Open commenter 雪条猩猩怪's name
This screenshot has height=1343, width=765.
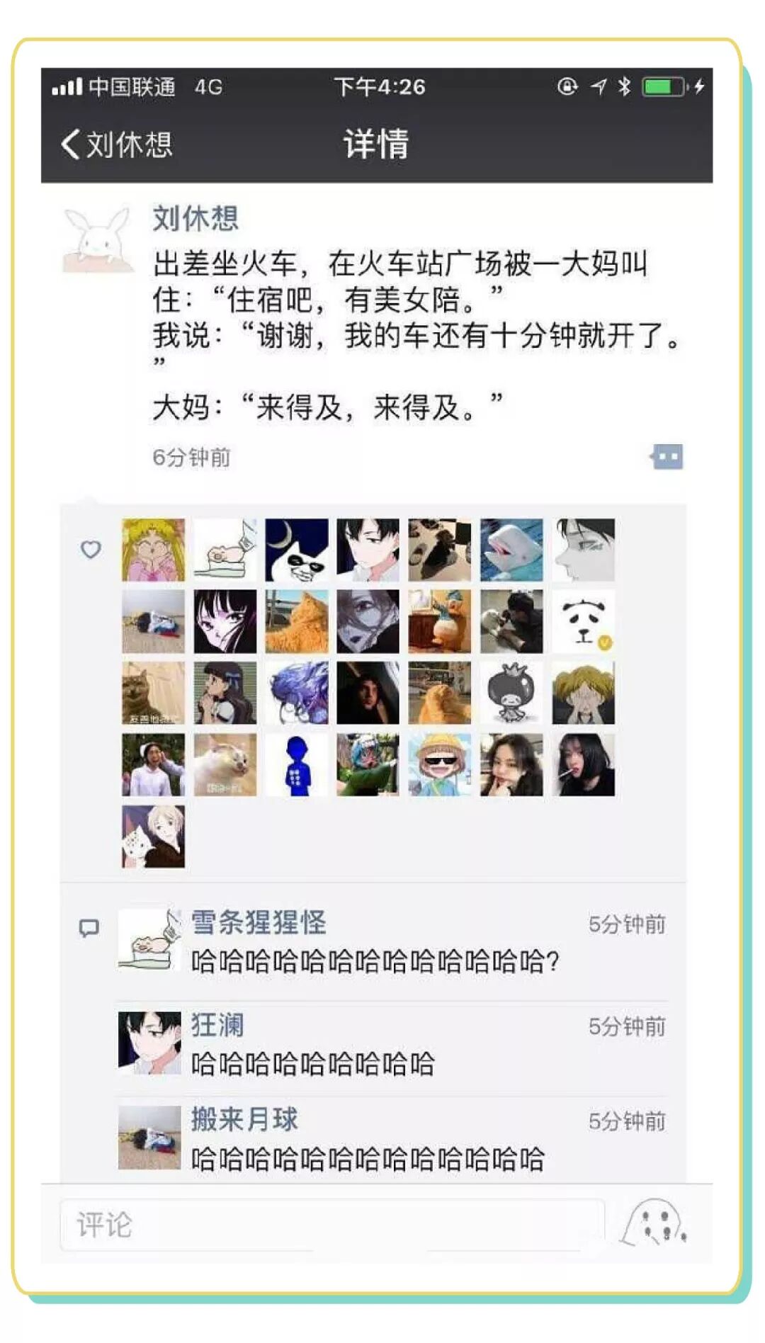coord(259,922)
